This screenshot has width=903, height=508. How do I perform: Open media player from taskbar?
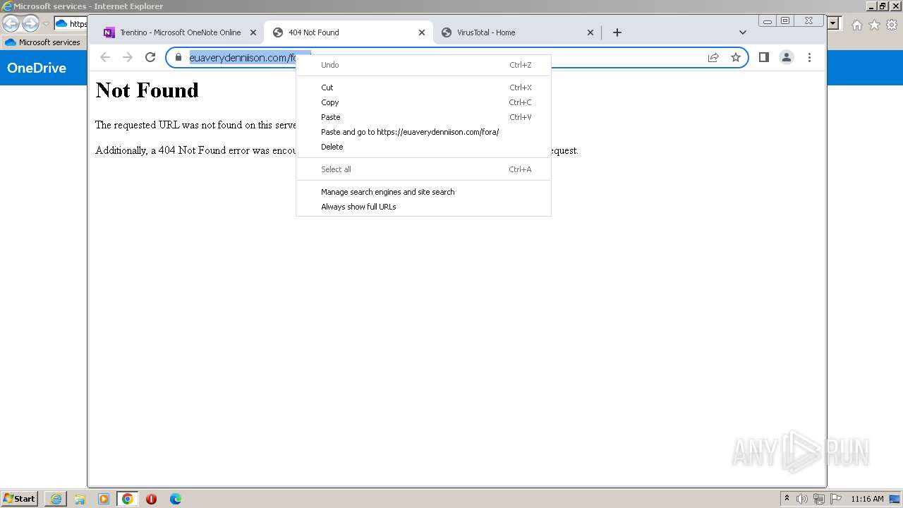(104, 499)
